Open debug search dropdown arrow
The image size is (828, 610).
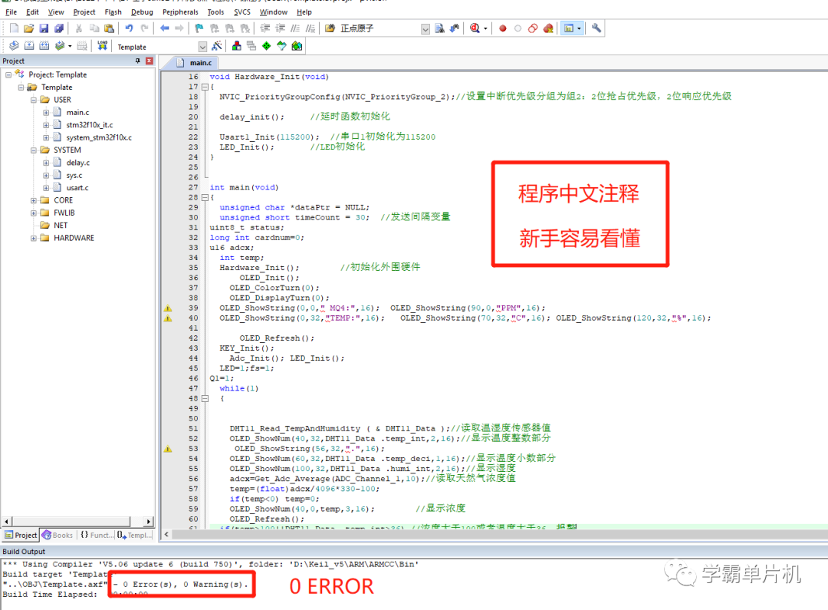[x=485, y=28]
